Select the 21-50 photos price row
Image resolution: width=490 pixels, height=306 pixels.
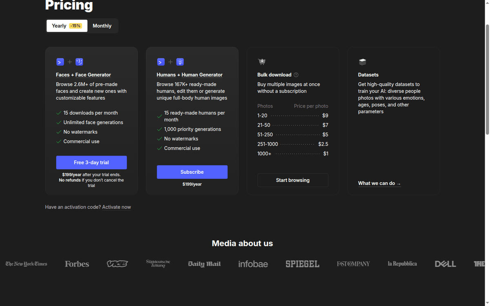click(x=293, y=125)
